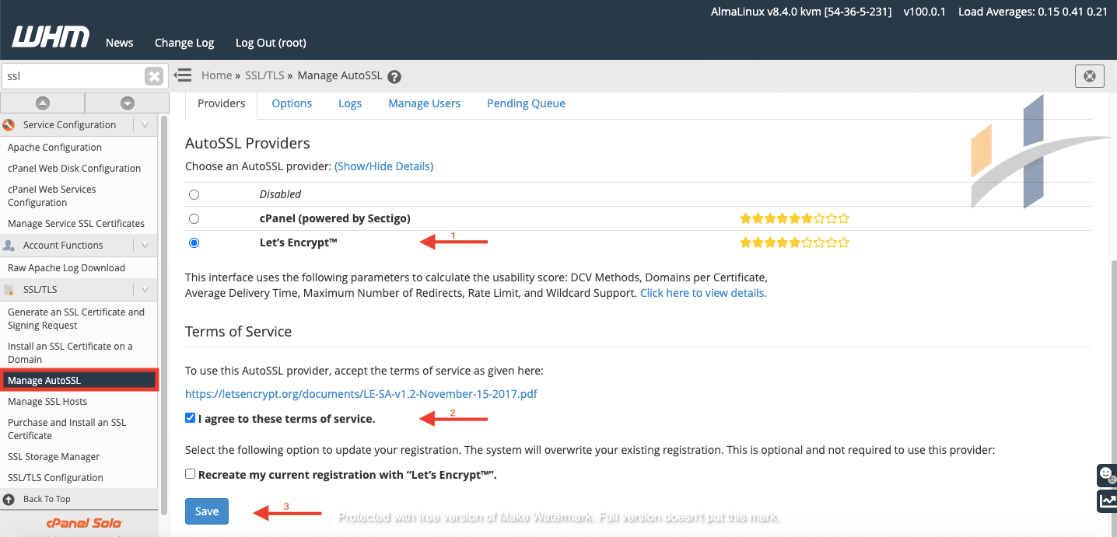Screen dimensions: 1117x537
Task: Click the breadcrumb collapse icon near Home
Action: [182, 75]
